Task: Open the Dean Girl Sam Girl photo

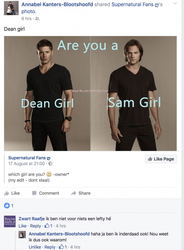Action: tap(90, 93)
